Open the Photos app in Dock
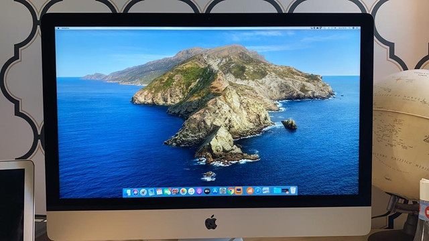Image resolution: width=429 pixels, height=241 pixels. coord(183,191)
